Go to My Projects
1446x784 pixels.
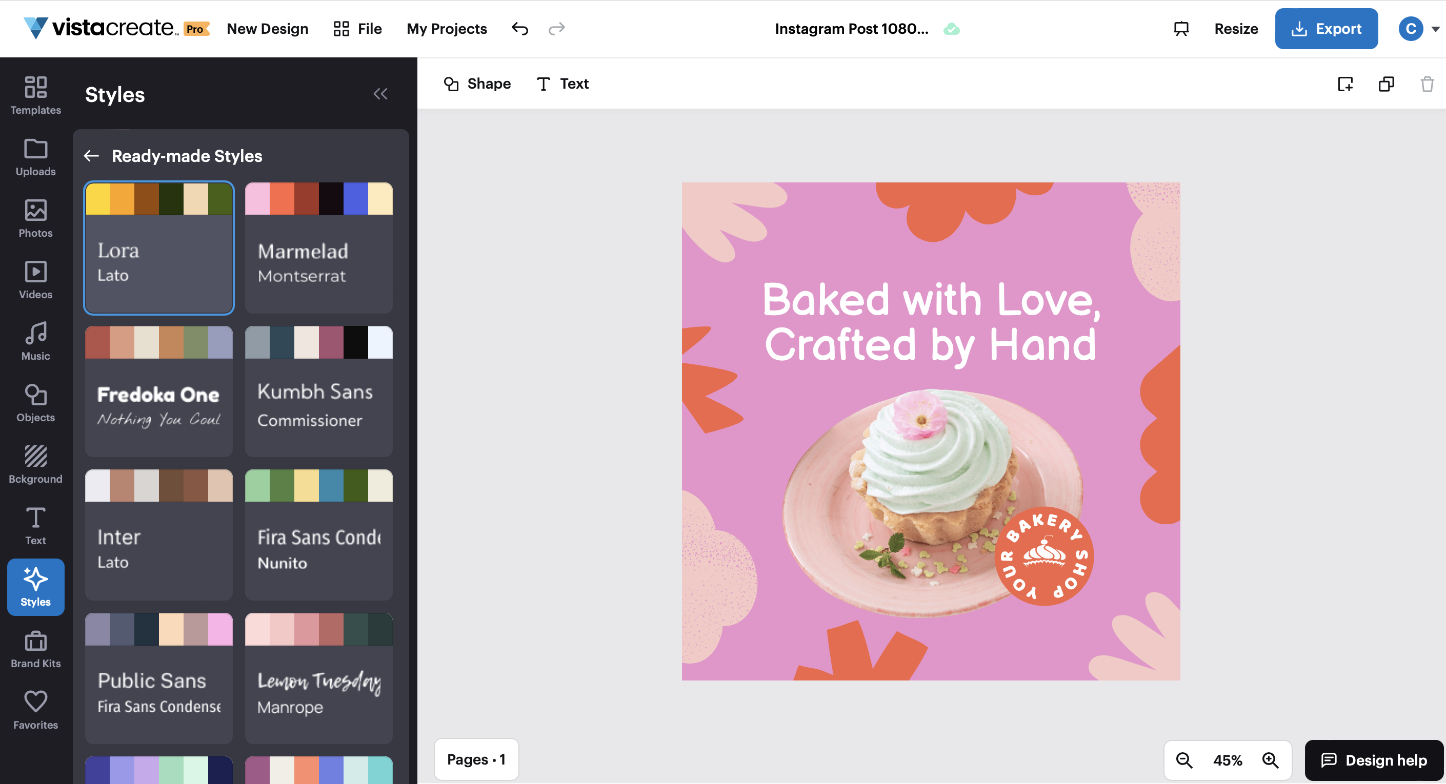pos(446,29)
